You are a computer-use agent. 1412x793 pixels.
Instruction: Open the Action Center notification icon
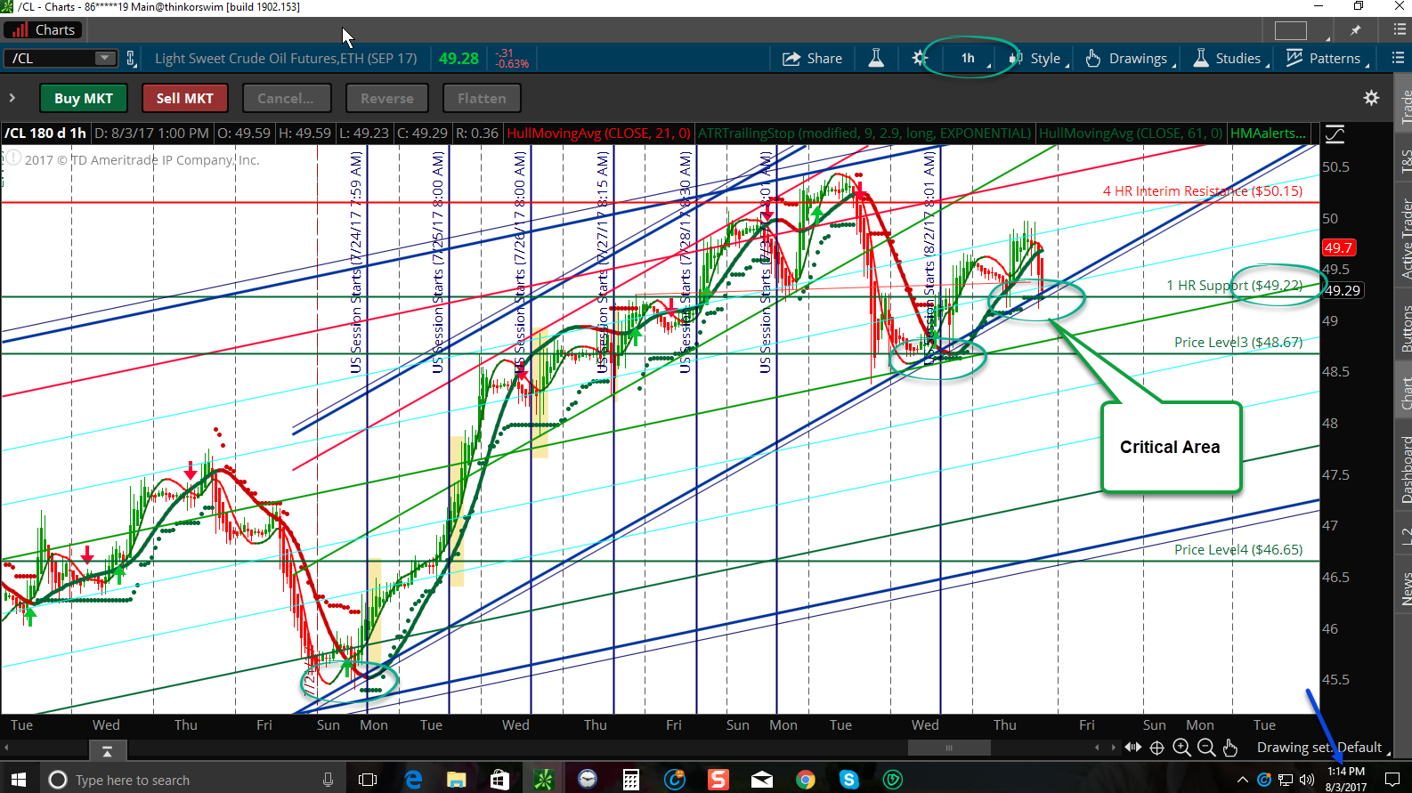[x=1393, y=780]
